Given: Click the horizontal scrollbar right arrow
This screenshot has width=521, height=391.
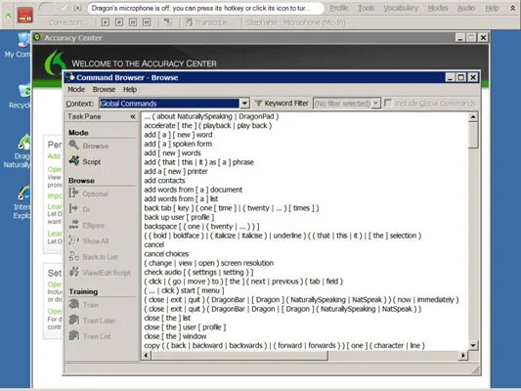Looking at the screenshot, I should coord(463,356).
